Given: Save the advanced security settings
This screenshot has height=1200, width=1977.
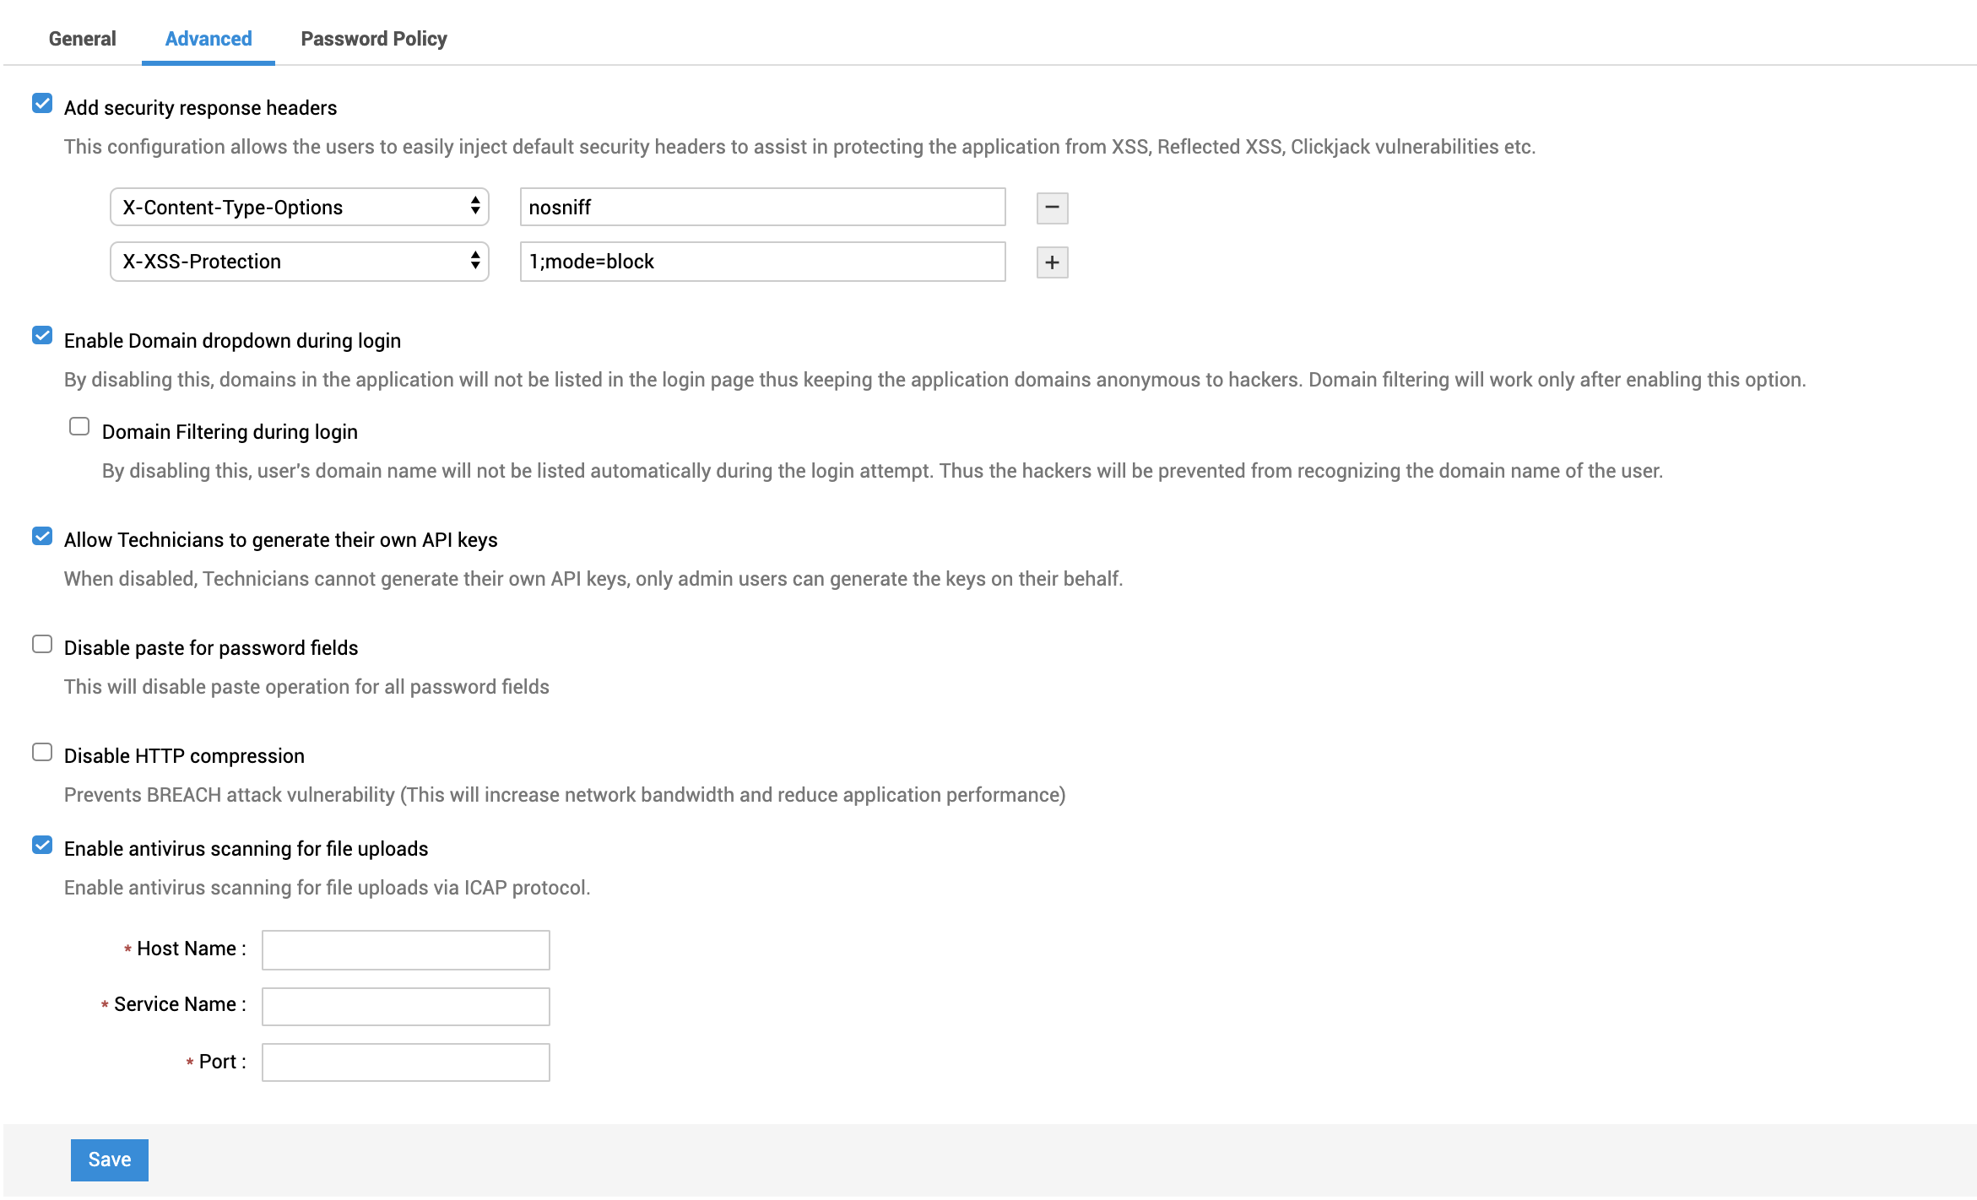Looking at the screenshot, I should (109, 1159).
